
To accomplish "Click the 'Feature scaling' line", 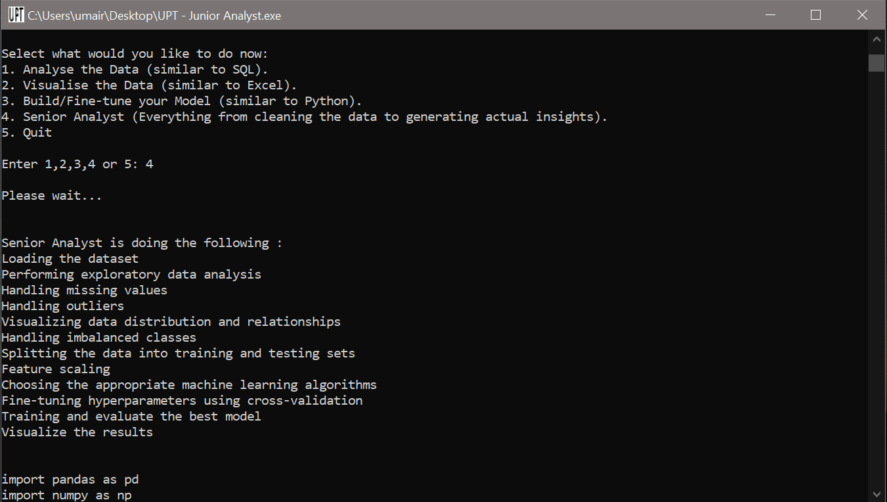I will point(56,369).
